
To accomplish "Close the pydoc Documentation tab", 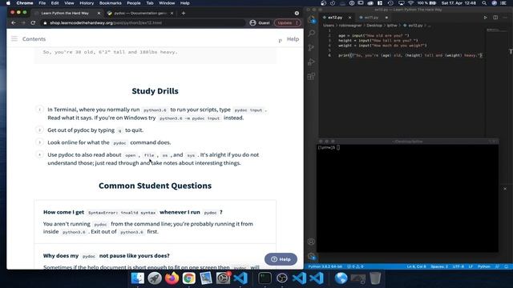I will pos(172,13).
